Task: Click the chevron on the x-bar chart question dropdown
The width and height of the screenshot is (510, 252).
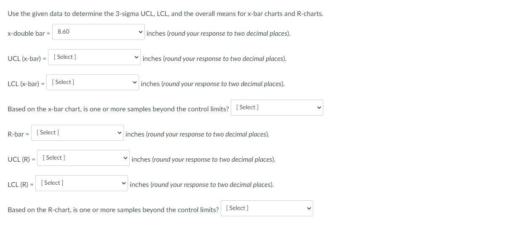Action: click(x=319, y=107)
